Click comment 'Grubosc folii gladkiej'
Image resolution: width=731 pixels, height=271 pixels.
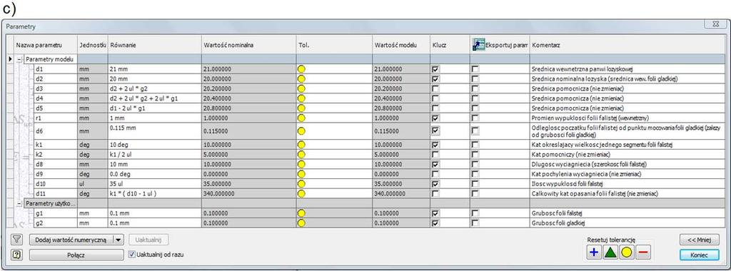558,223
